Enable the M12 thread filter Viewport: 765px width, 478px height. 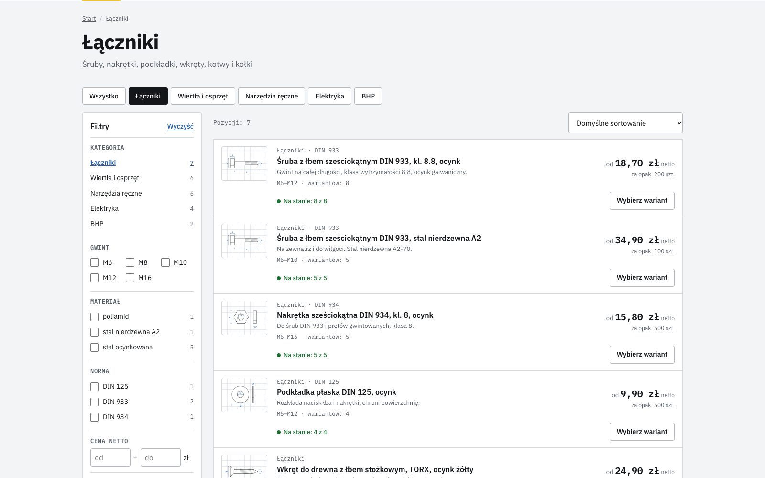click(95, 278)
